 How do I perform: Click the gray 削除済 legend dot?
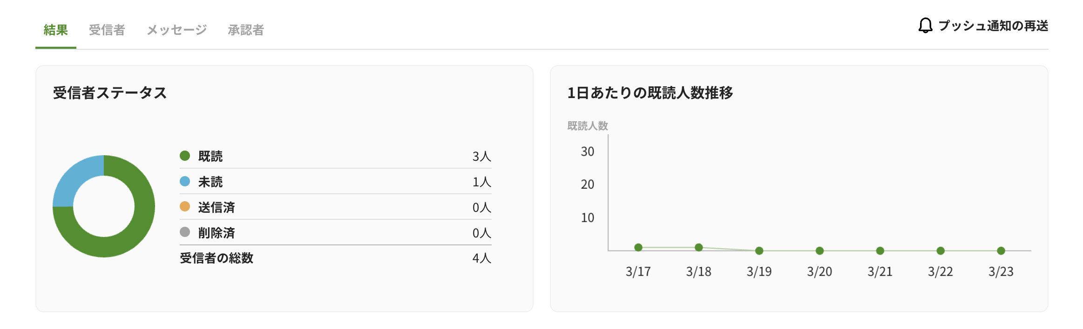[x=185, y=232]
